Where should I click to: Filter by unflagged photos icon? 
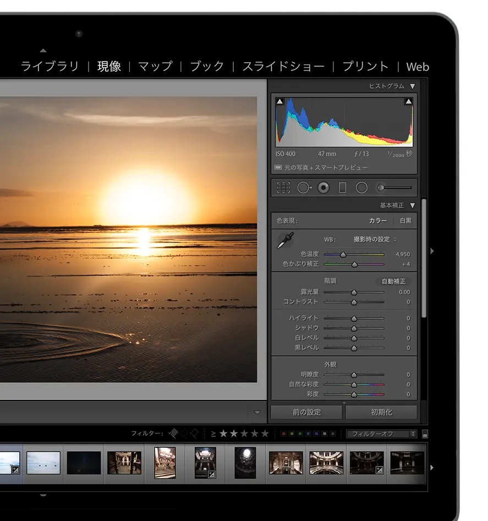pyautogui.click(x=184, y=434)
